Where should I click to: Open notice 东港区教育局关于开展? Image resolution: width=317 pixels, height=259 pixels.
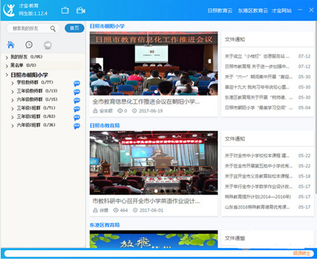point(259,98)
